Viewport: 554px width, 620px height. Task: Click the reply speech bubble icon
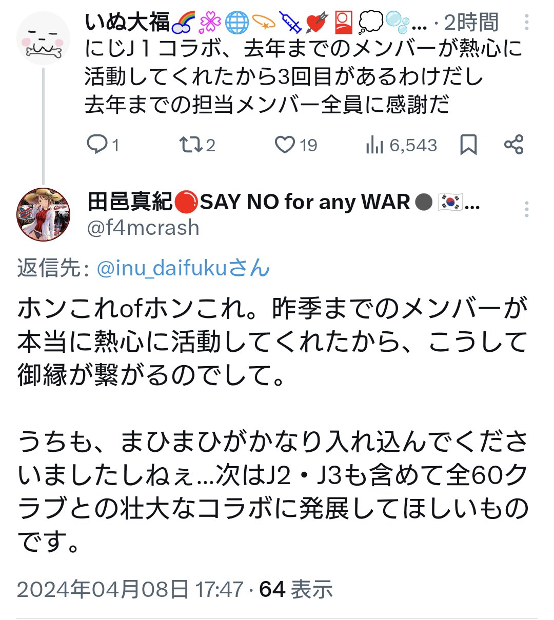[x=96, y=145]
